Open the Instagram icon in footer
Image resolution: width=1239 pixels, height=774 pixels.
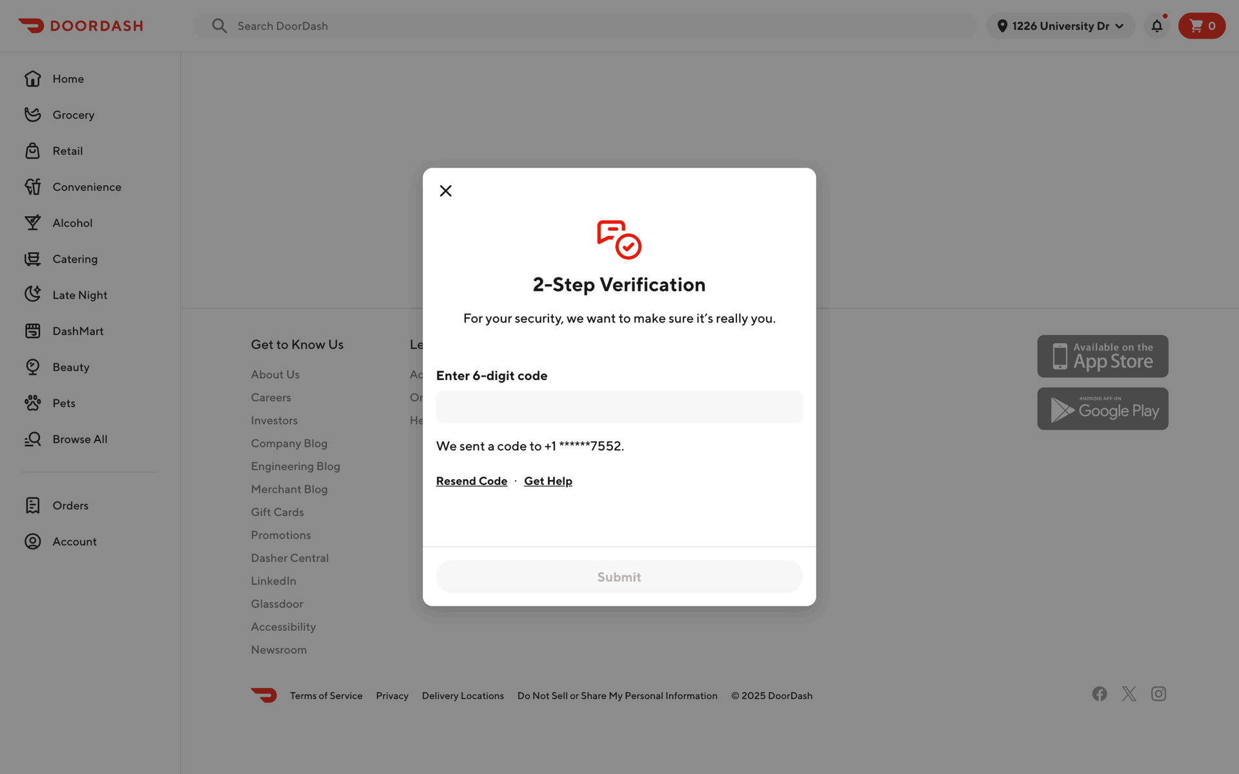[1158, 694]
